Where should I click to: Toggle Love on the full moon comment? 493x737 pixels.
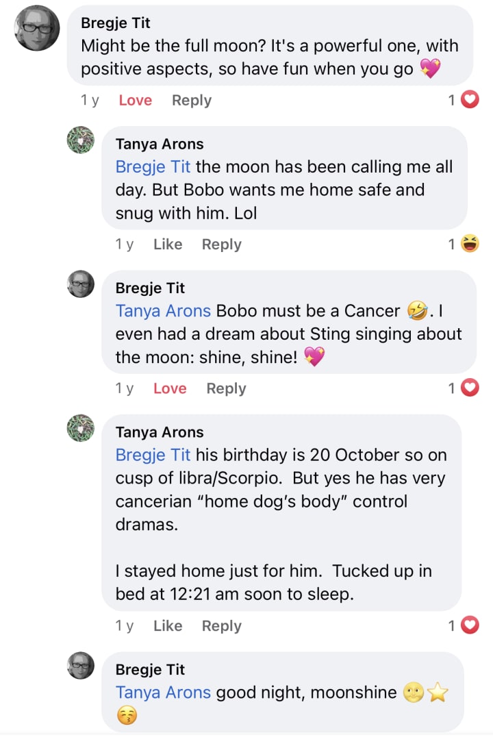pyautogui.click(x=135, y=101)
